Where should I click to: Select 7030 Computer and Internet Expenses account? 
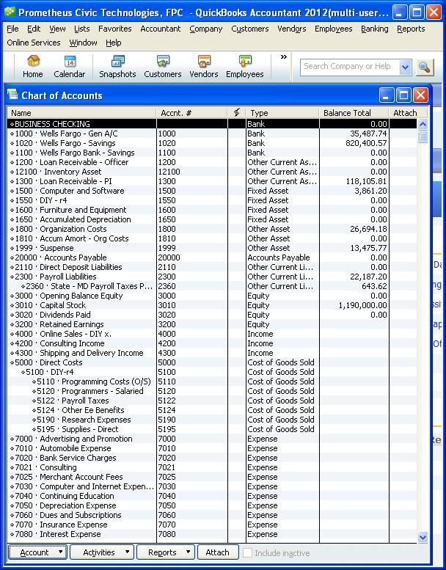pyautogui.click(x=212, y=486)
